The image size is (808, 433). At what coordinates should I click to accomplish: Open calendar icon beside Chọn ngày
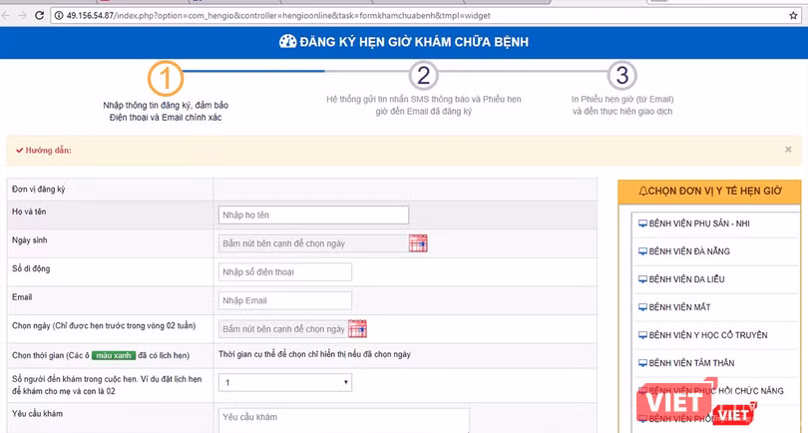coord(357,328)
